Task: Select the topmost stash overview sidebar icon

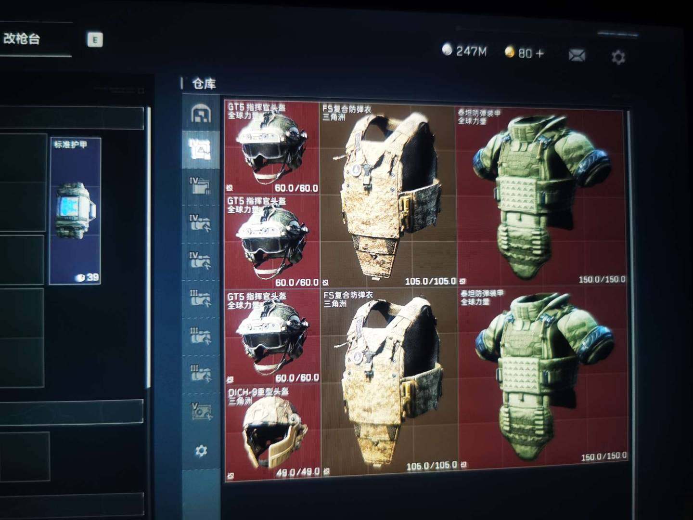Action: pos(201,114)
